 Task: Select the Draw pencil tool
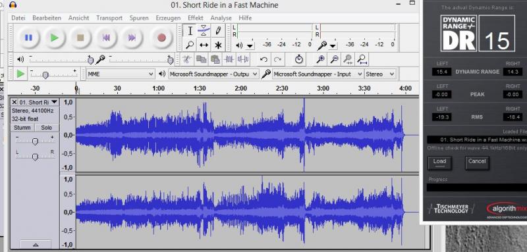218,30
